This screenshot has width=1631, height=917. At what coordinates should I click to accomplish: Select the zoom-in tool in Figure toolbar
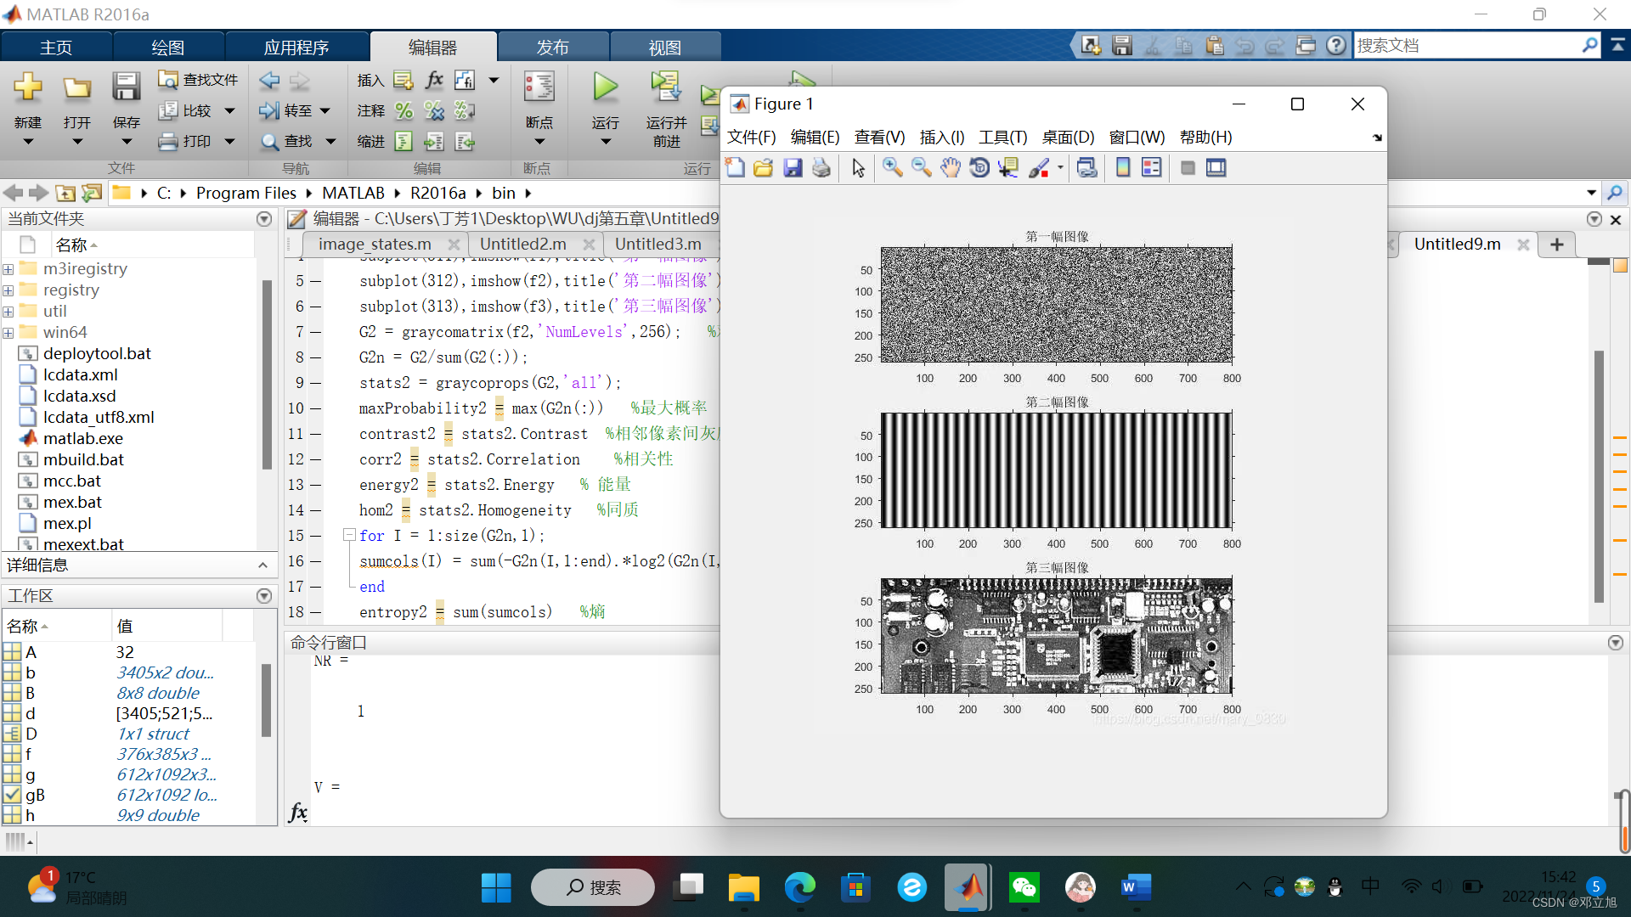(892, 167)
